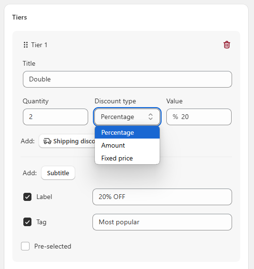254x269 pixels.
Task: Uncheck the Label checkbox
Action: point(27,197)
